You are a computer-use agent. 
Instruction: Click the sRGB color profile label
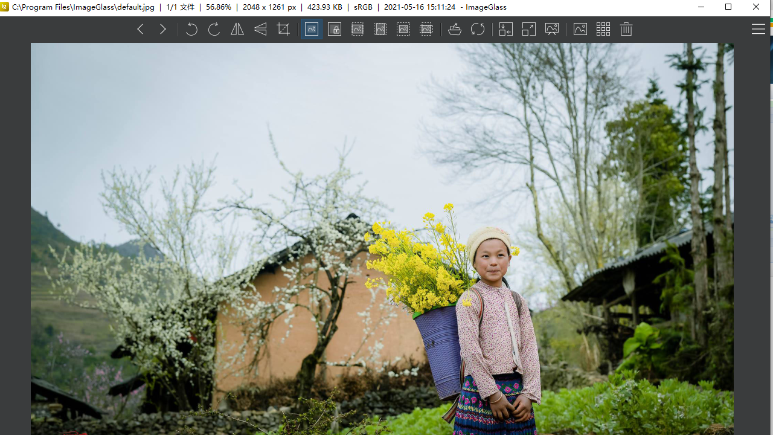tap(363, 7)
